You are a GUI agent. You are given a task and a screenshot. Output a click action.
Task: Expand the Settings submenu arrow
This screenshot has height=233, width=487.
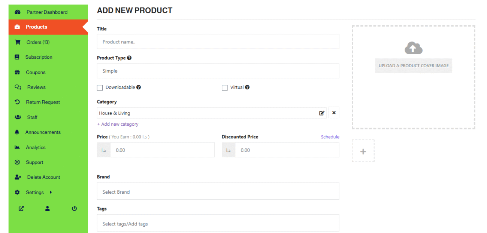51,192
